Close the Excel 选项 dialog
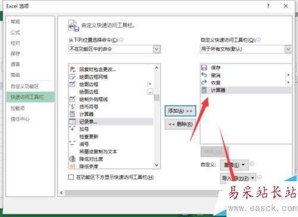Image resolution: width=298 pixels, height=217 pixels. (285, 6)
